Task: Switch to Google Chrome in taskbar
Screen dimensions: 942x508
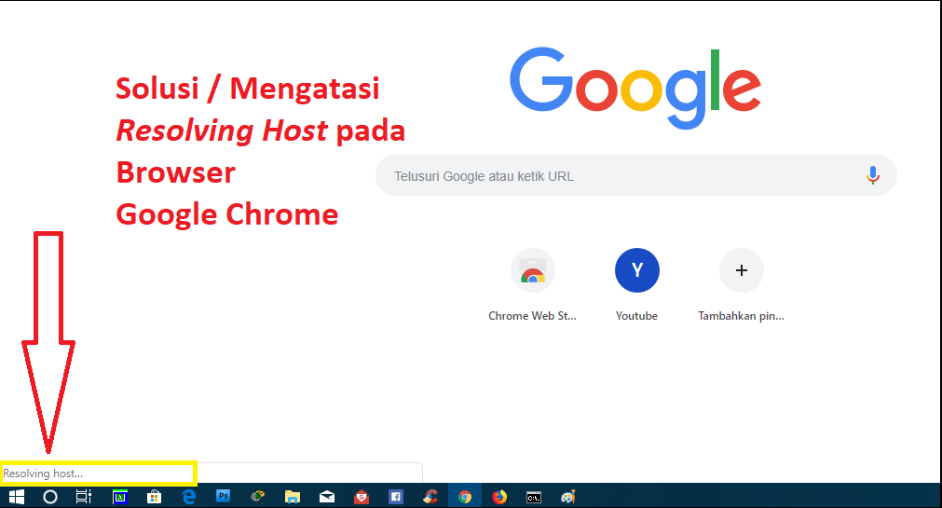Action: coord(464,497)
